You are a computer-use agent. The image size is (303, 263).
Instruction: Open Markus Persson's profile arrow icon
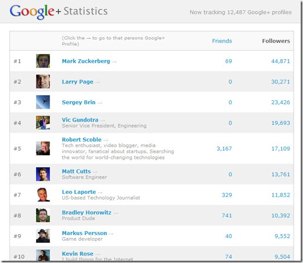coord(111,233)
